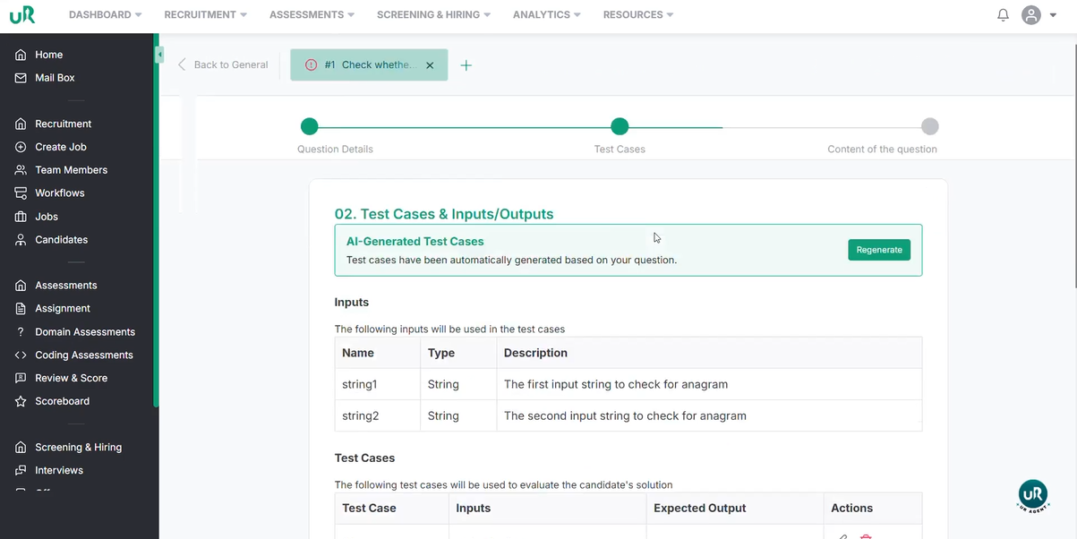This screenshot has width=1077, height=539.
Task: Click the Scoreboard star icon
Action: (21, 401)
